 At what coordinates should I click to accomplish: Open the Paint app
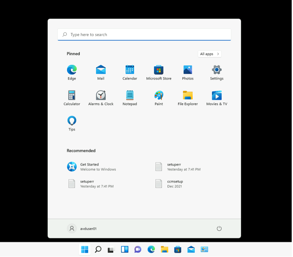[159, 98]
